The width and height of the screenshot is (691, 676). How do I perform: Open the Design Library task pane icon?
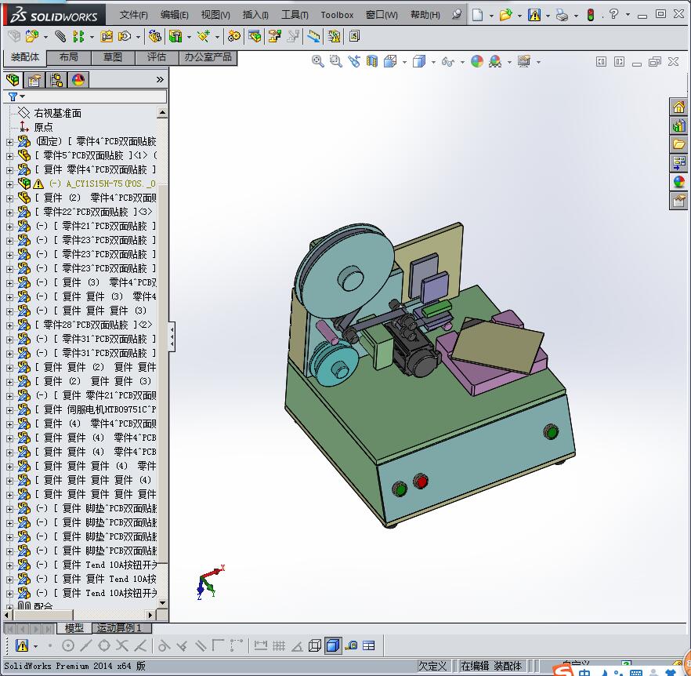(678, 125)
